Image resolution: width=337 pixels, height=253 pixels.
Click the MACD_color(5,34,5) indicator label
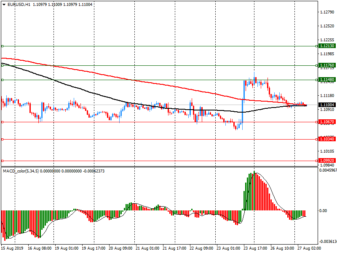(x=21, y=171)
